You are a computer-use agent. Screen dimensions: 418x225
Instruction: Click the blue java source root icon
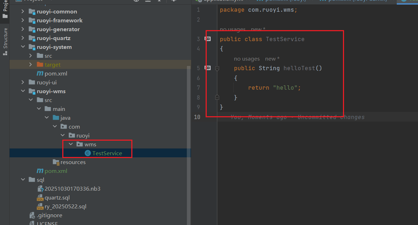(56, 117)
